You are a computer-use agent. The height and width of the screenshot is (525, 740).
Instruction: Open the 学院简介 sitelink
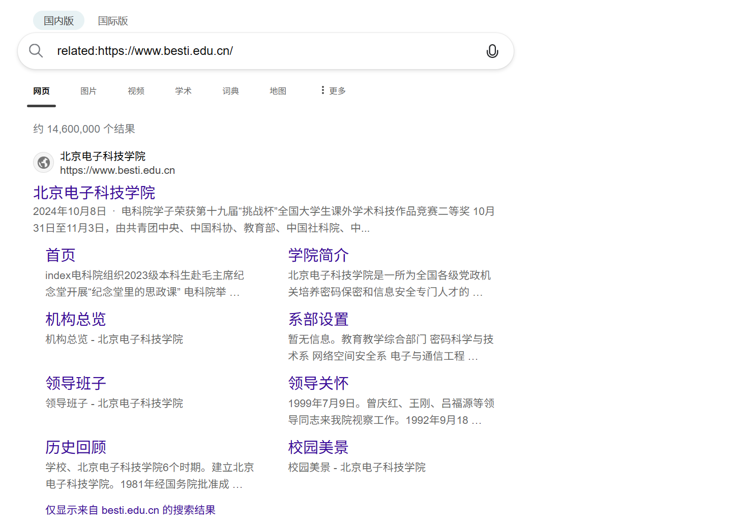click(318, 255)
